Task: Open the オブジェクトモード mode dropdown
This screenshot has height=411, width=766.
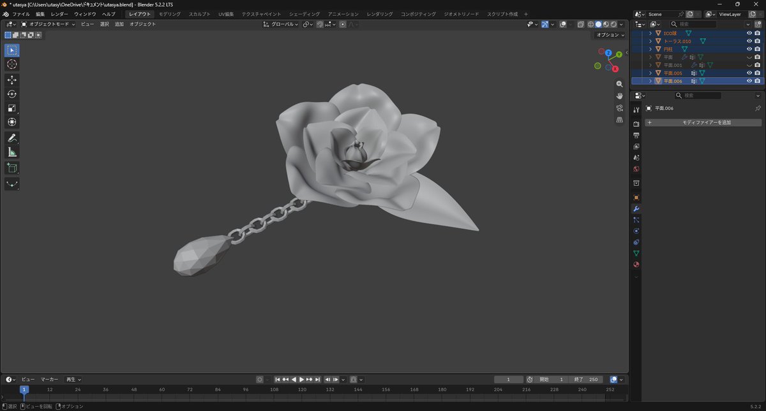Action: tap(48, 24)
